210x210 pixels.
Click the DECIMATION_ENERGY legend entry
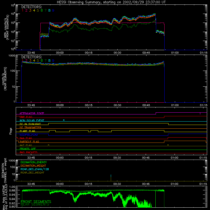[34, 162]
